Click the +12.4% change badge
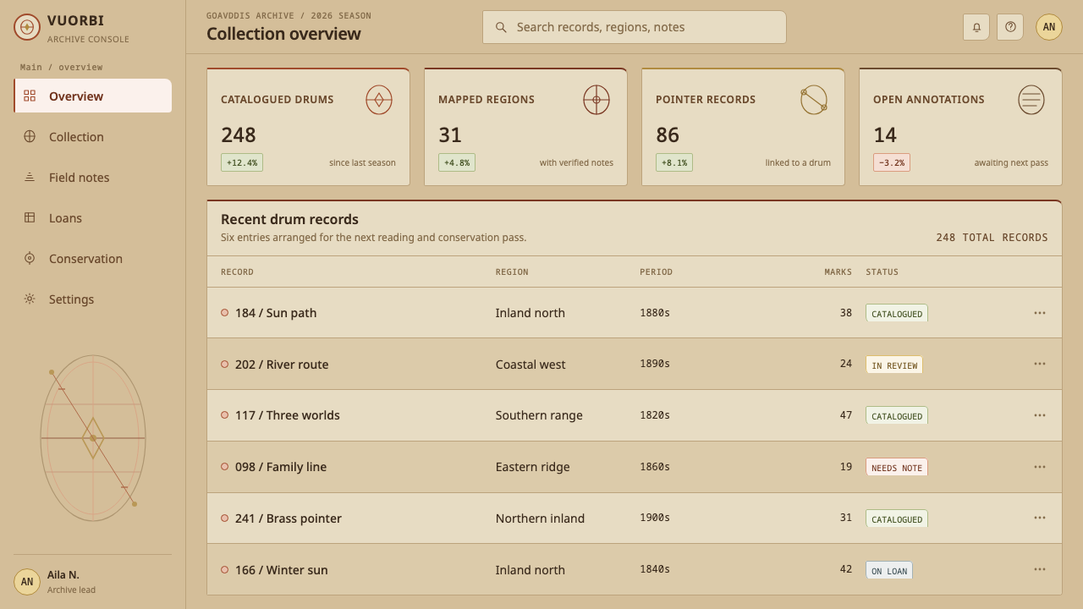The image size is (1083, 609). click(242, 162)
